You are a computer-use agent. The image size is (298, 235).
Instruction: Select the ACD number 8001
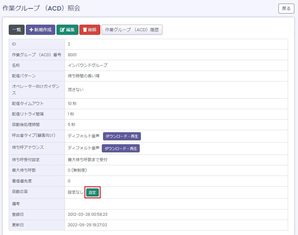[72, 55]
